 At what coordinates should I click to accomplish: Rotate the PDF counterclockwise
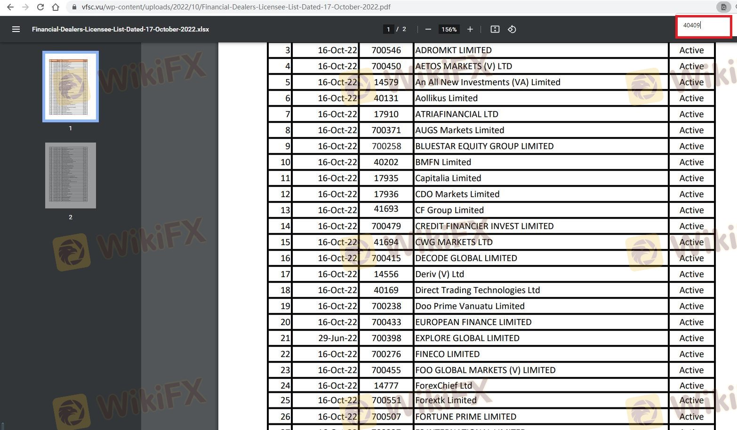pos(512,29)
